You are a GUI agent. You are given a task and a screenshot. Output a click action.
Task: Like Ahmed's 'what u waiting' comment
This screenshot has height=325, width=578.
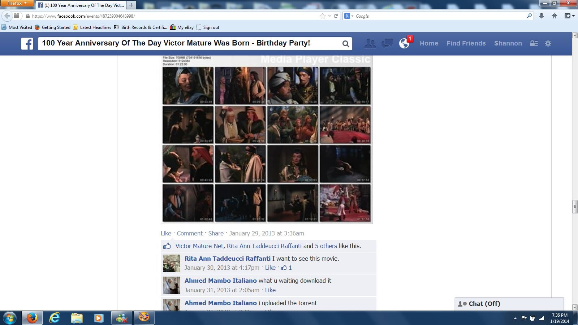(270, 290)
